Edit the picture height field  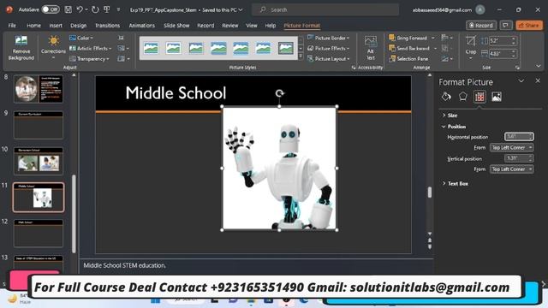[x=500, y=40]
